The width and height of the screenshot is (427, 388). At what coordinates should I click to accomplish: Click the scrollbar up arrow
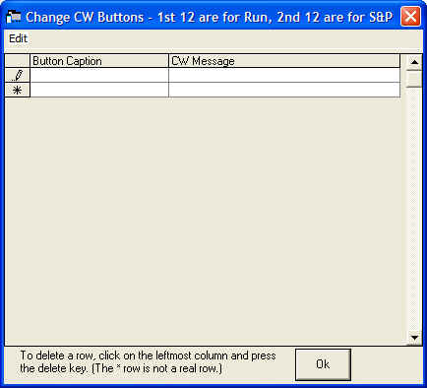point(414,62)
